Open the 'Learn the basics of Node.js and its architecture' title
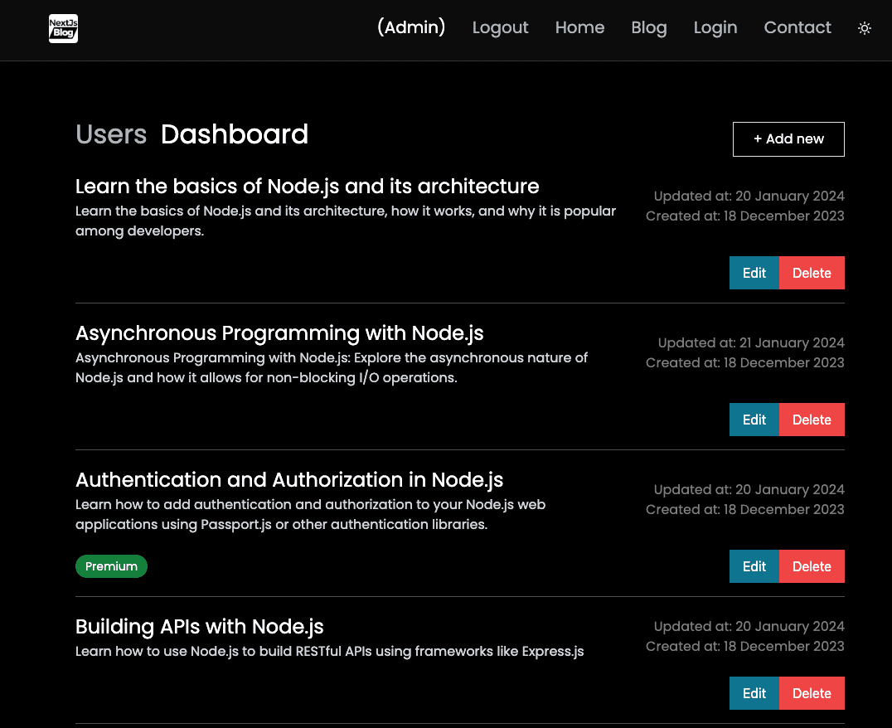 point(308,187)
